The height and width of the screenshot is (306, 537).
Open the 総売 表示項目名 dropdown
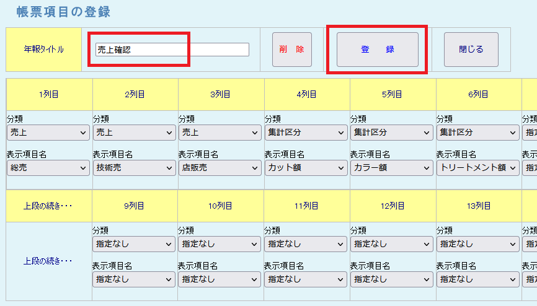pos(48,167)
